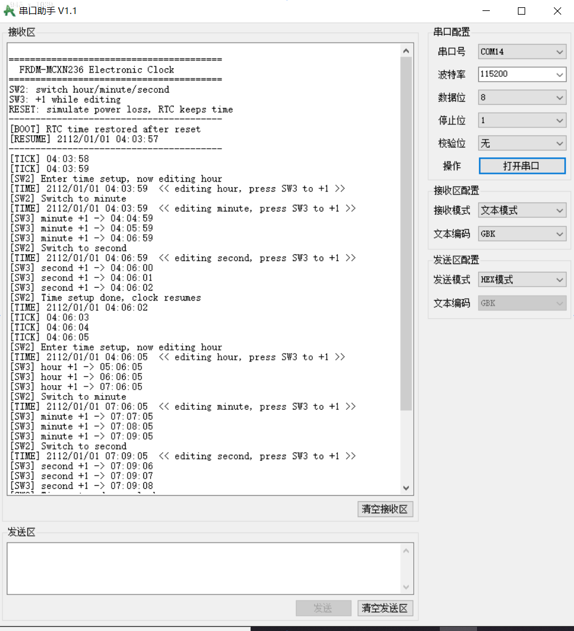Click the Time setup done, clock resumes line
The width and height of the screenshot is (574, 631).
[x=105, y=298]
